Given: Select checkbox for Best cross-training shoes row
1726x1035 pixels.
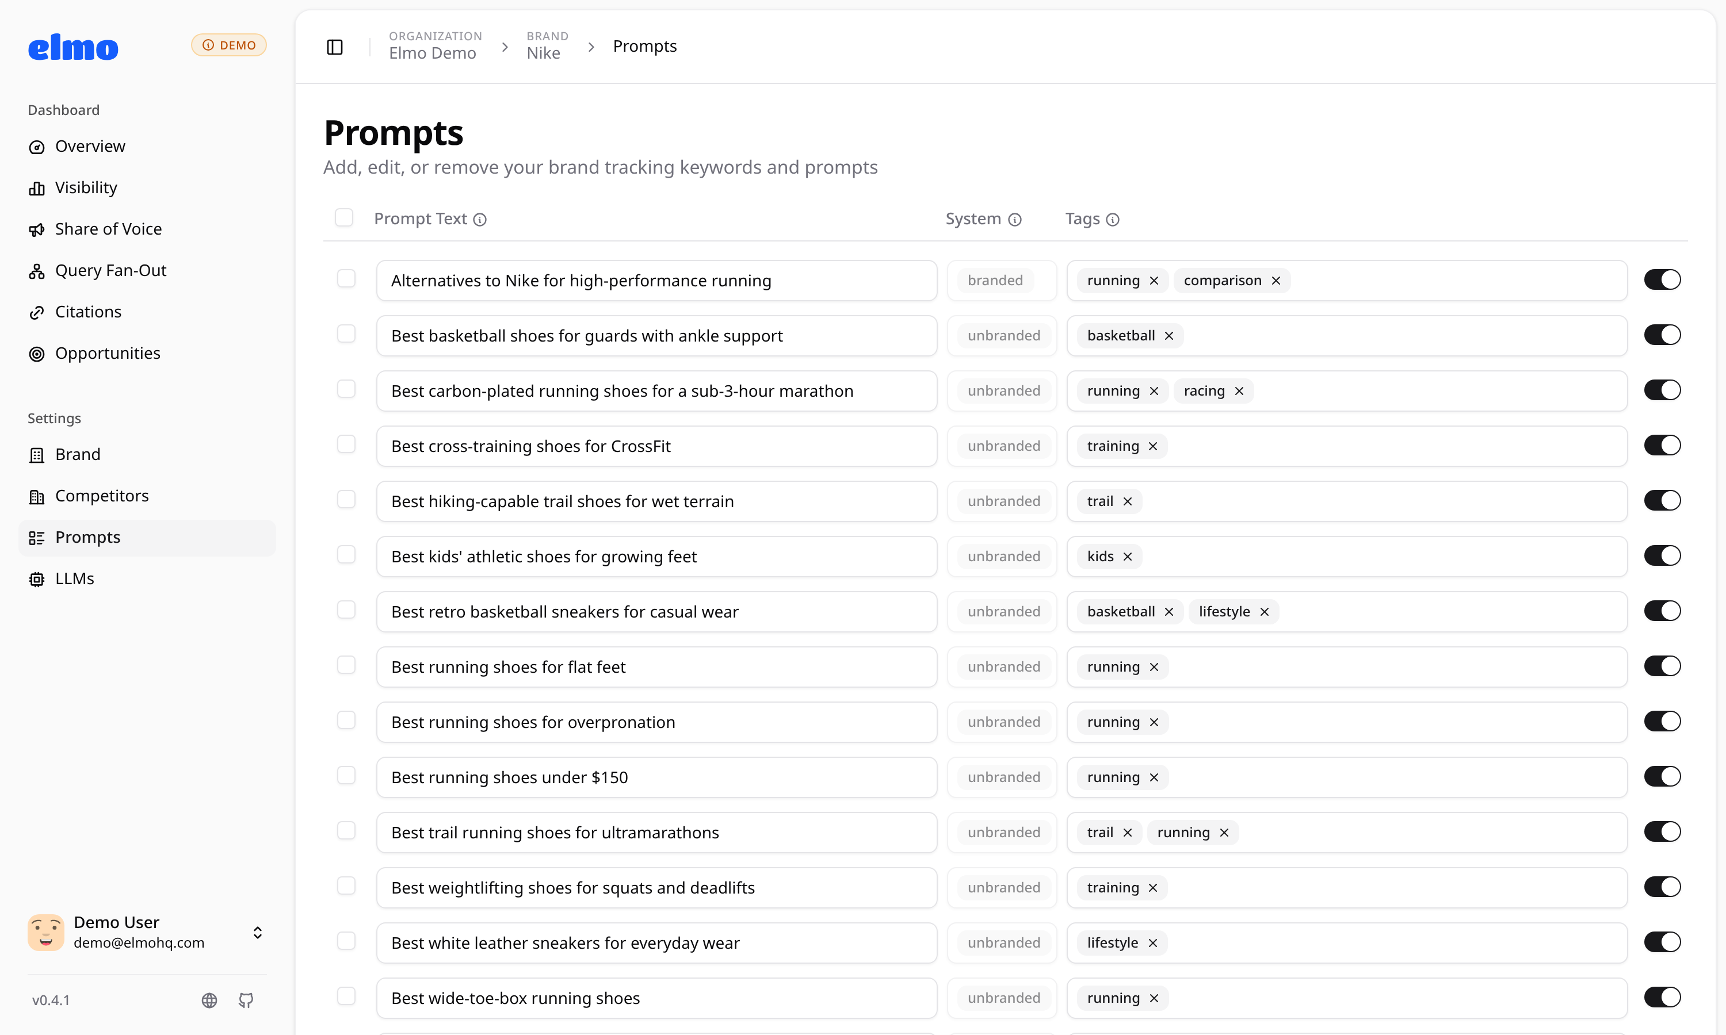Looking at the screenshot, I should (346, 444).
